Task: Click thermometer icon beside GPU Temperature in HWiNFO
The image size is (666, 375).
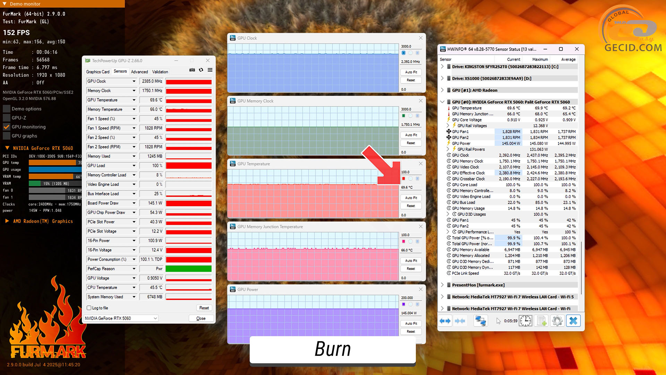Action: point(449,108)
